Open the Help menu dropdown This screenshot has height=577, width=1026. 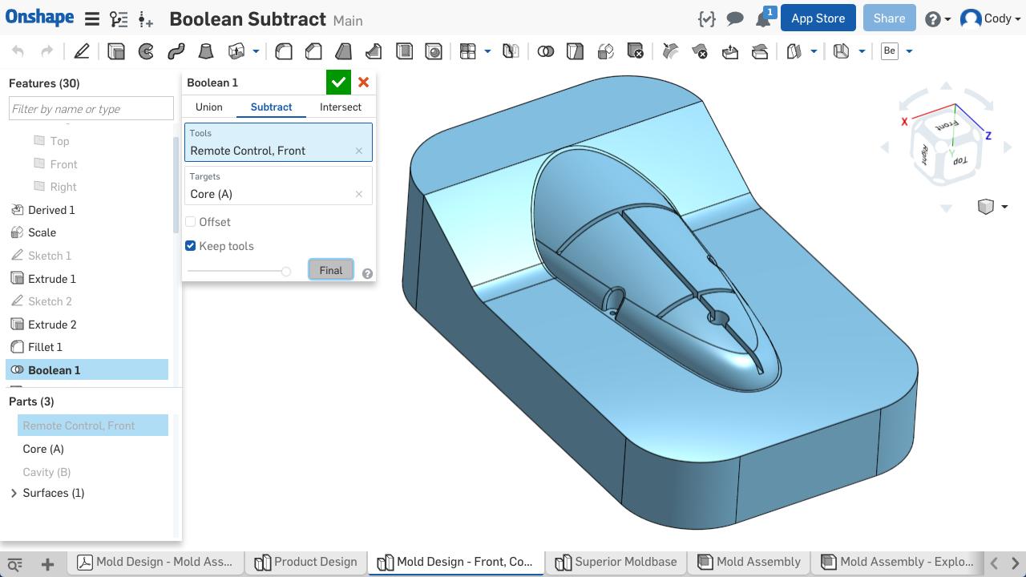(937, 18)
